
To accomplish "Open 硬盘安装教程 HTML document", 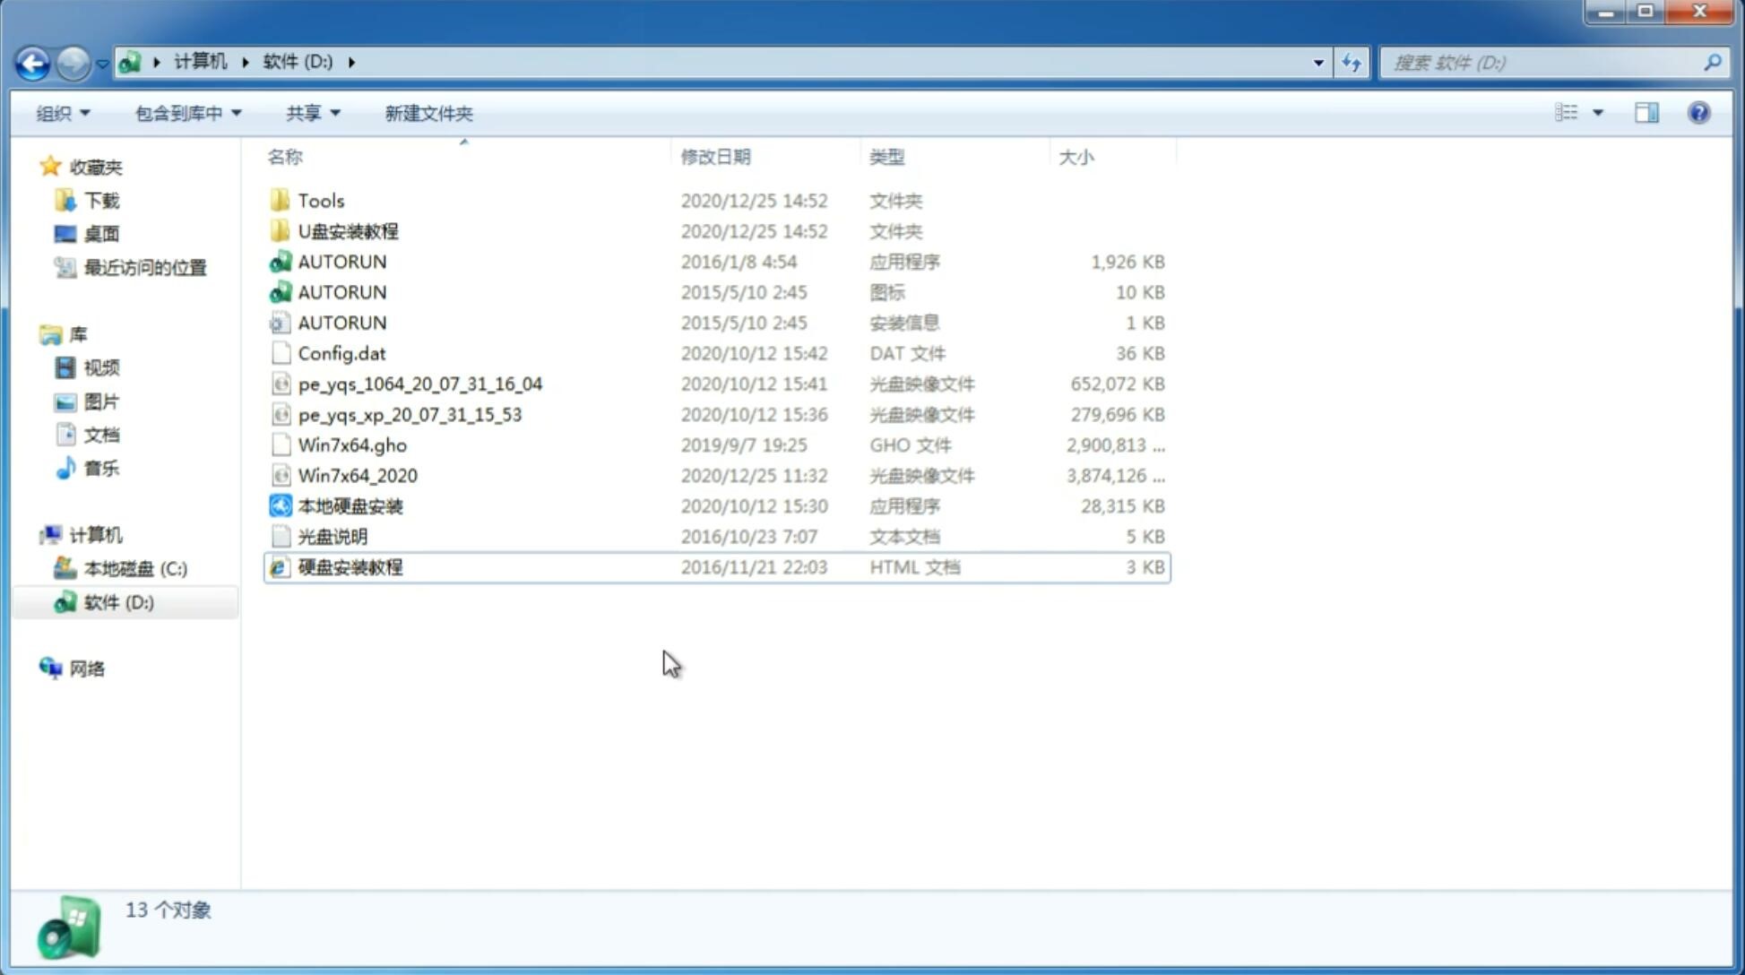I will point(349,566).
